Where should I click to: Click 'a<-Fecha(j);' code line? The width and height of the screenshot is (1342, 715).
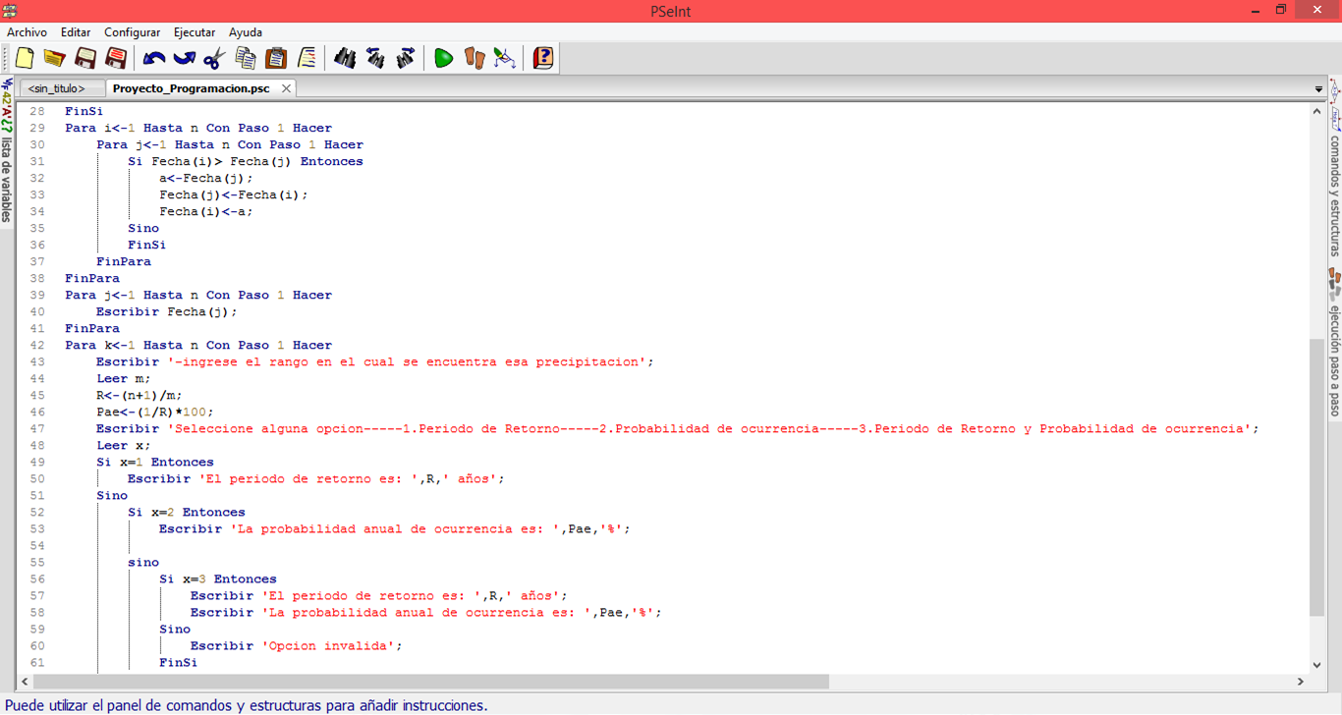pos(206,178)
